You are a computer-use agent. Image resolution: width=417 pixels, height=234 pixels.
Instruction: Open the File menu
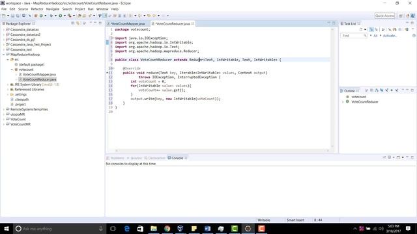(x=4, y=9)
